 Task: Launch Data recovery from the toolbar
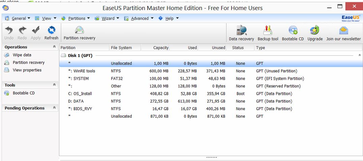click(x=241, y=30)
